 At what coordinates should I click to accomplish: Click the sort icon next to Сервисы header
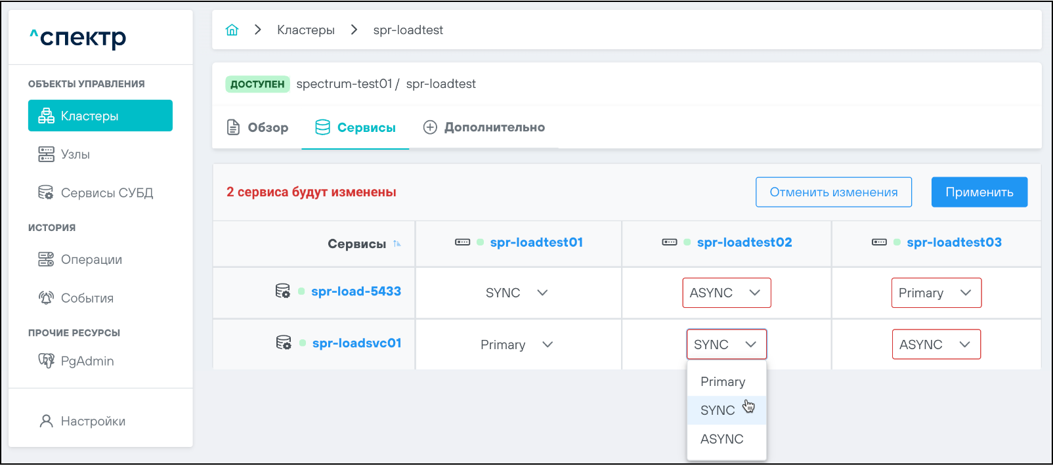[x=397, y=244]
